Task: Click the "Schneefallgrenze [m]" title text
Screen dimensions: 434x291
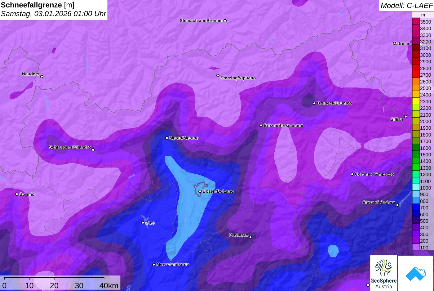Action: [x=38, y=5]
